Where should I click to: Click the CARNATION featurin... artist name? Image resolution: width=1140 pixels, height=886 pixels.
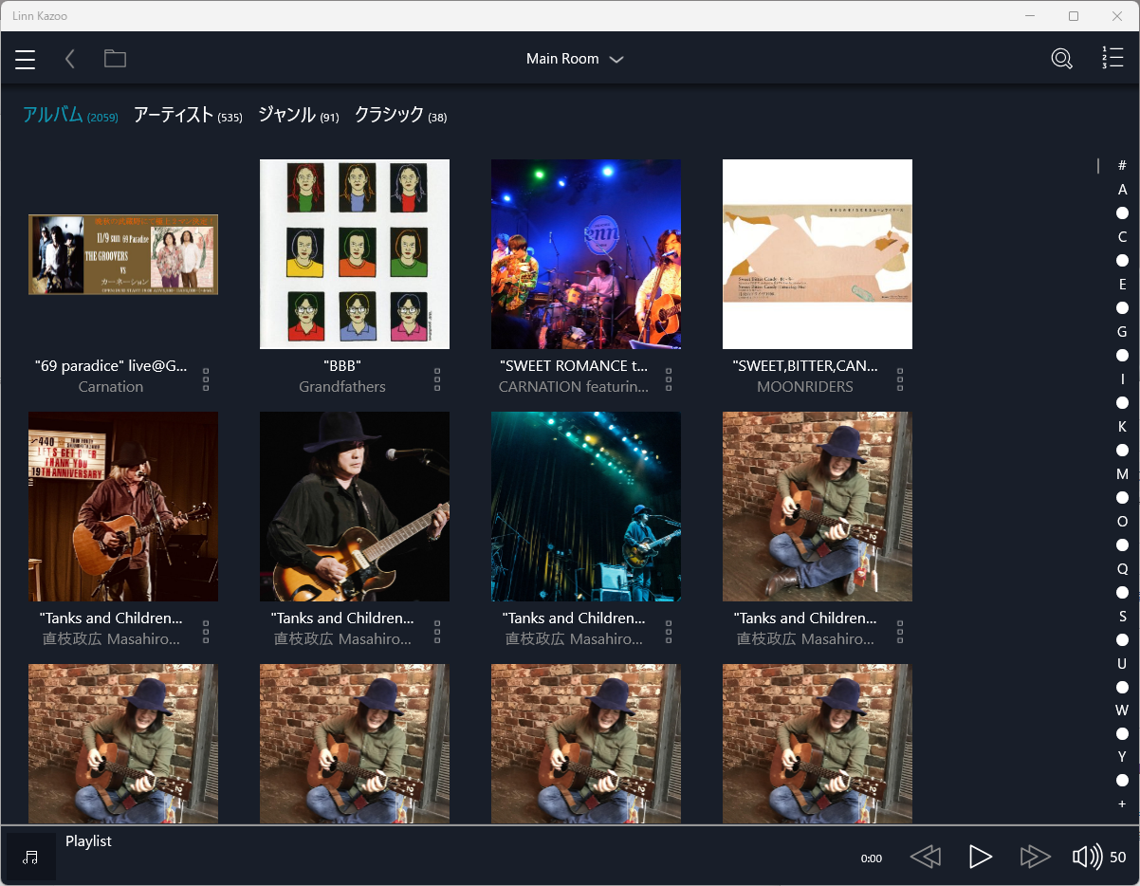click(574, 387)
